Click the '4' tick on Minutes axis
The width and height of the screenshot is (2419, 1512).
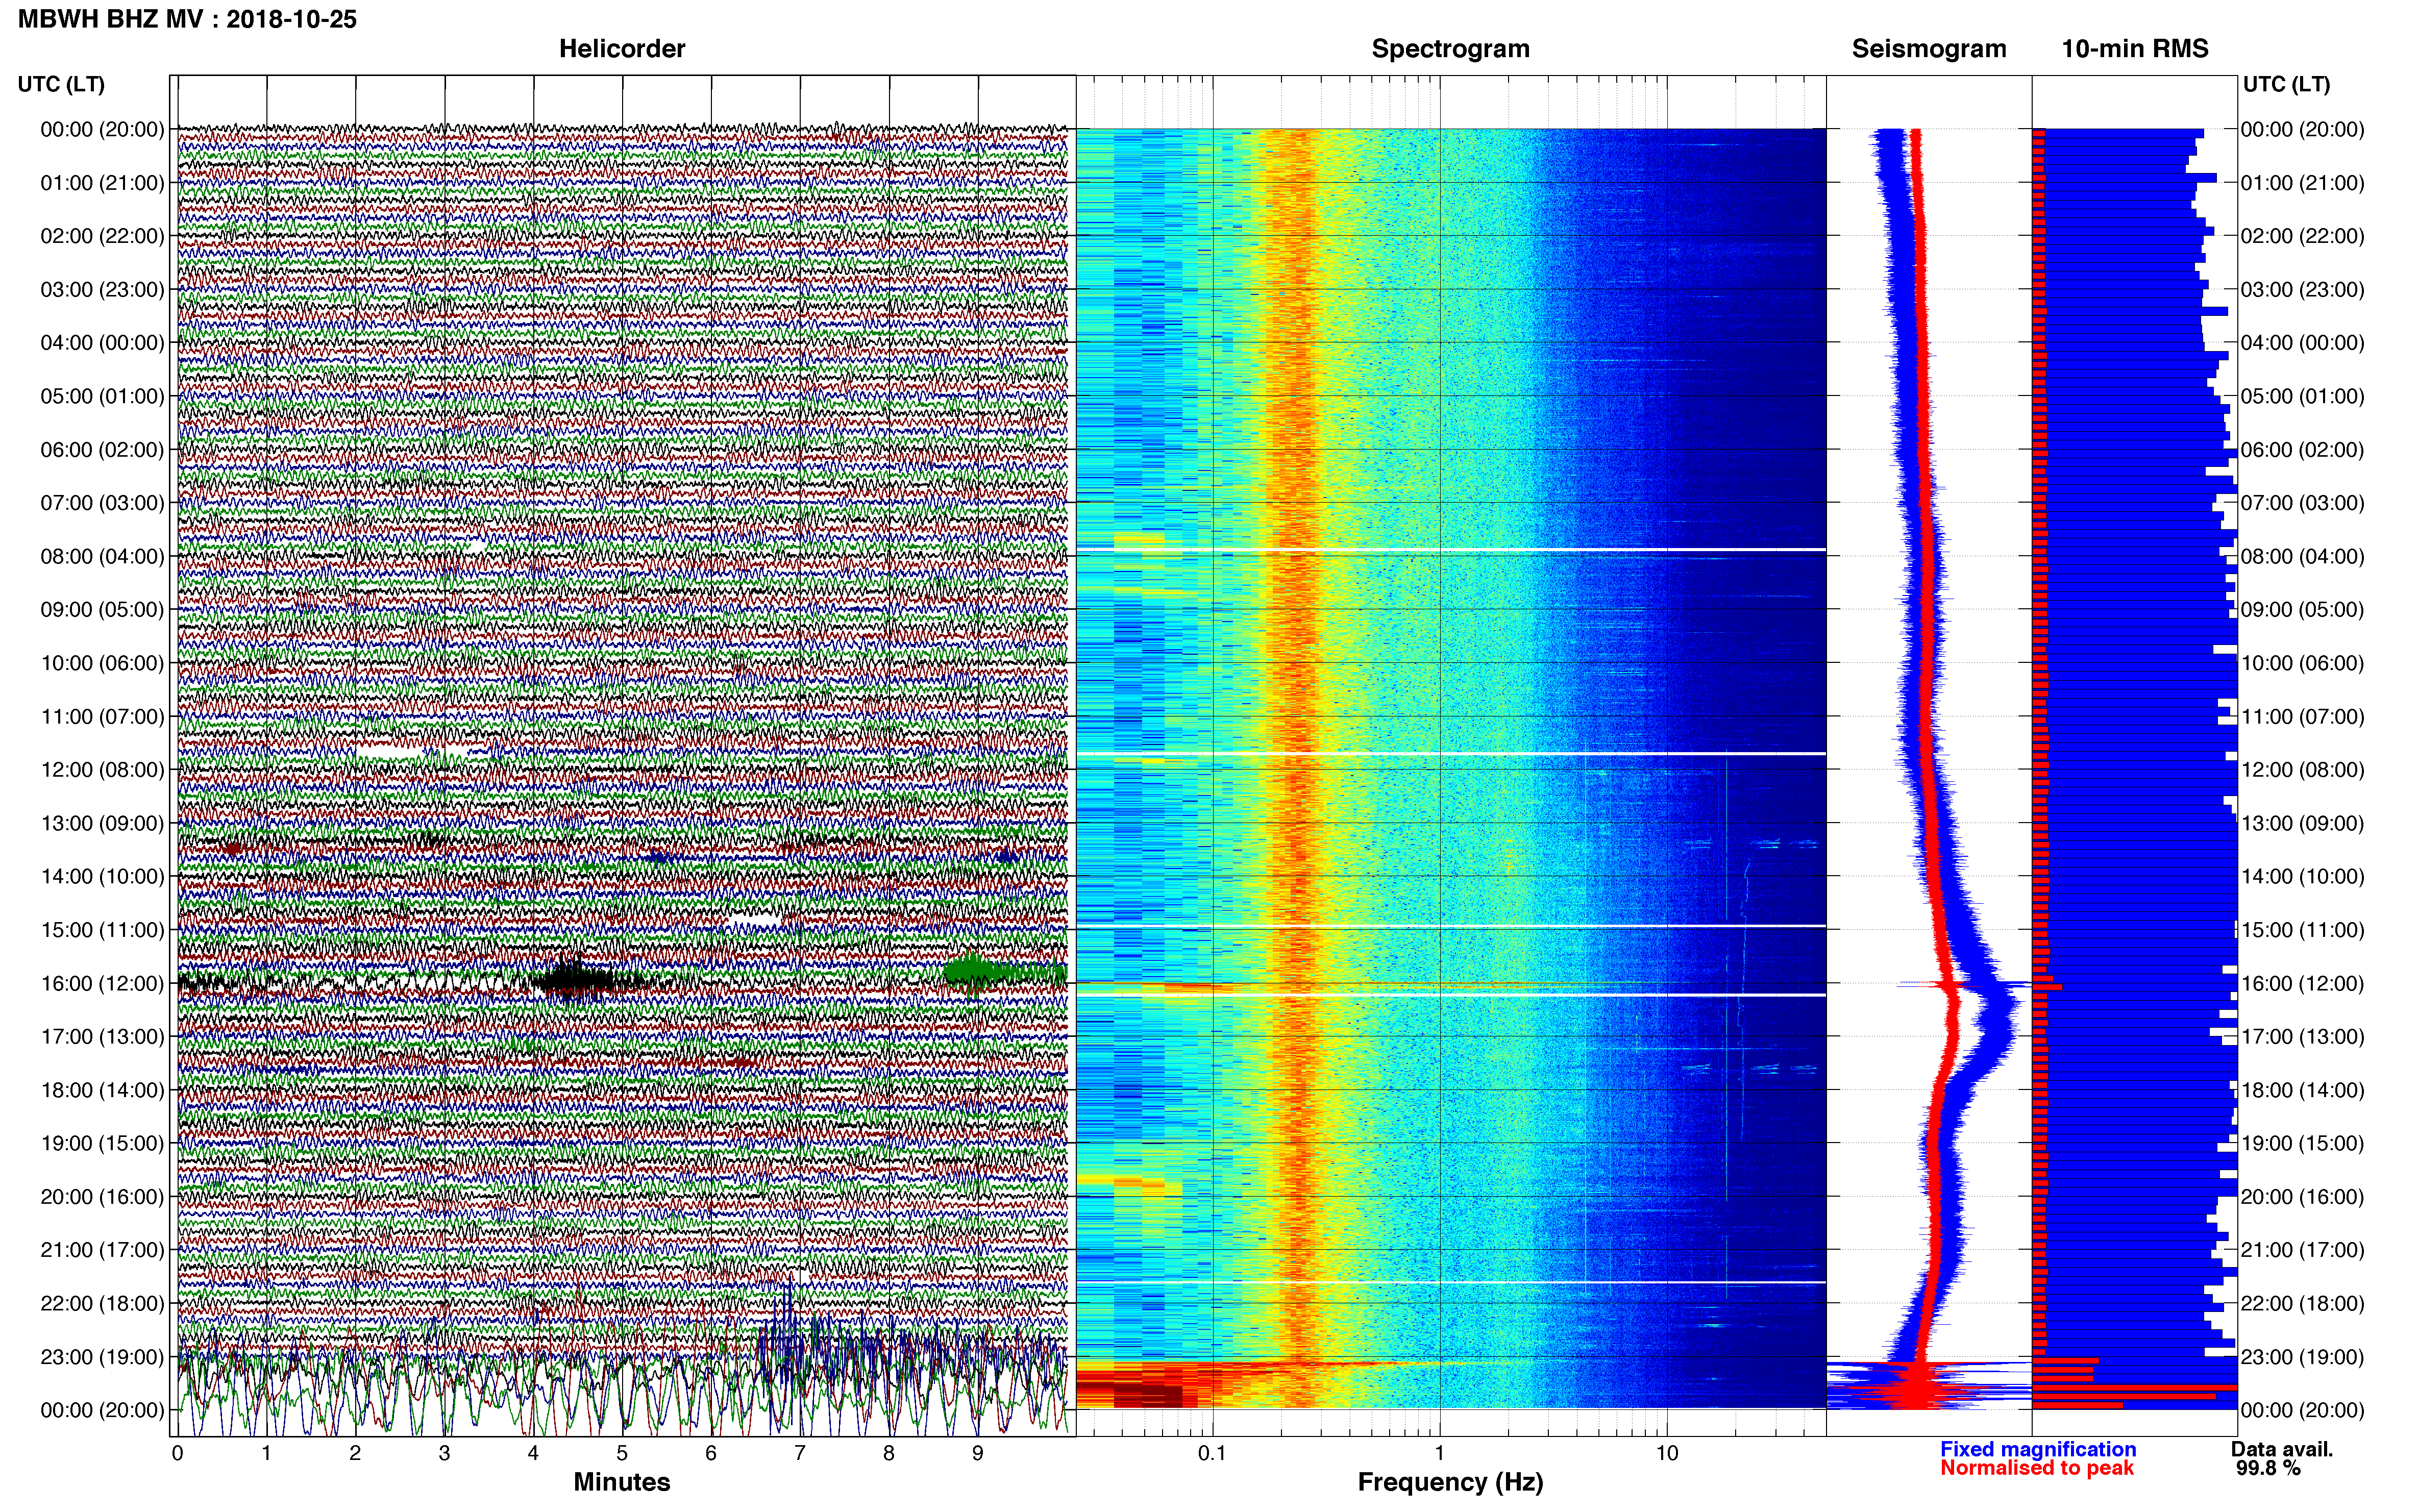(533, 1453)
